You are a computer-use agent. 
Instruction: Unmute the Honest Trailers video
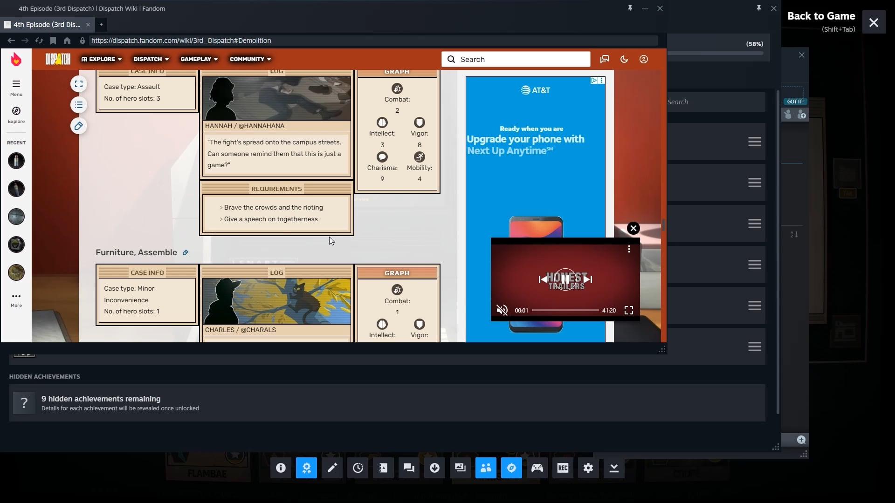(502, 310)
